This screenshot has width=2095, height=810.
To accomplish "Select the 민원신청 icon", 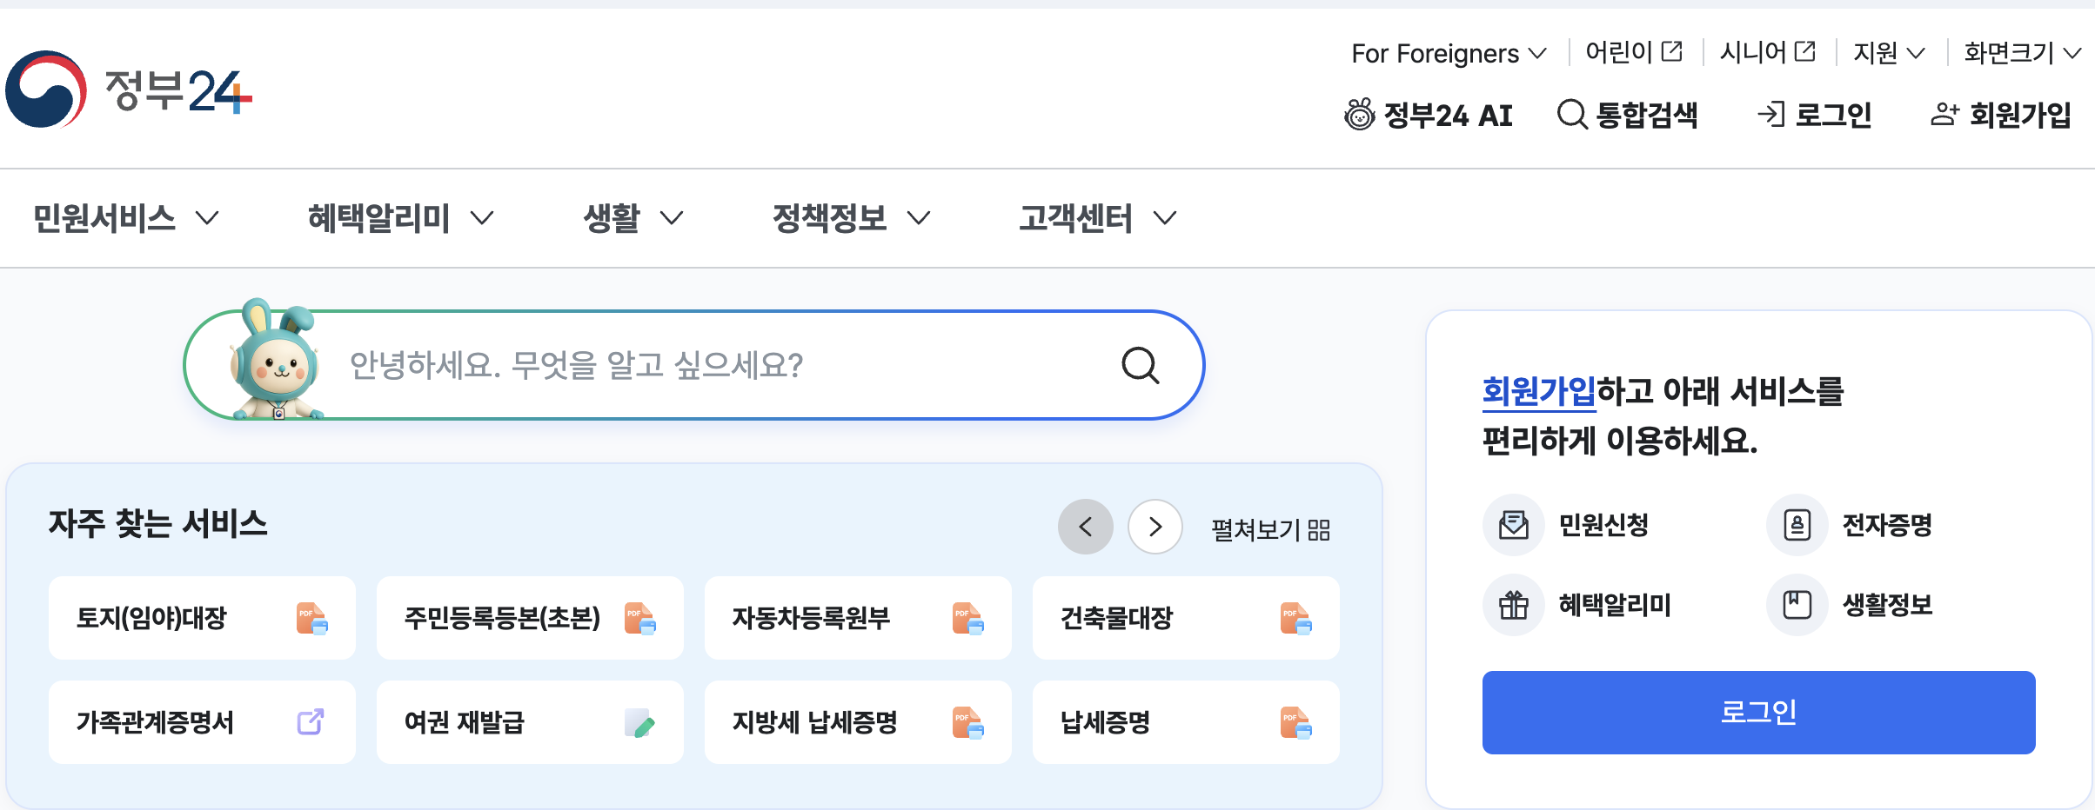I will pos(1514,525).
